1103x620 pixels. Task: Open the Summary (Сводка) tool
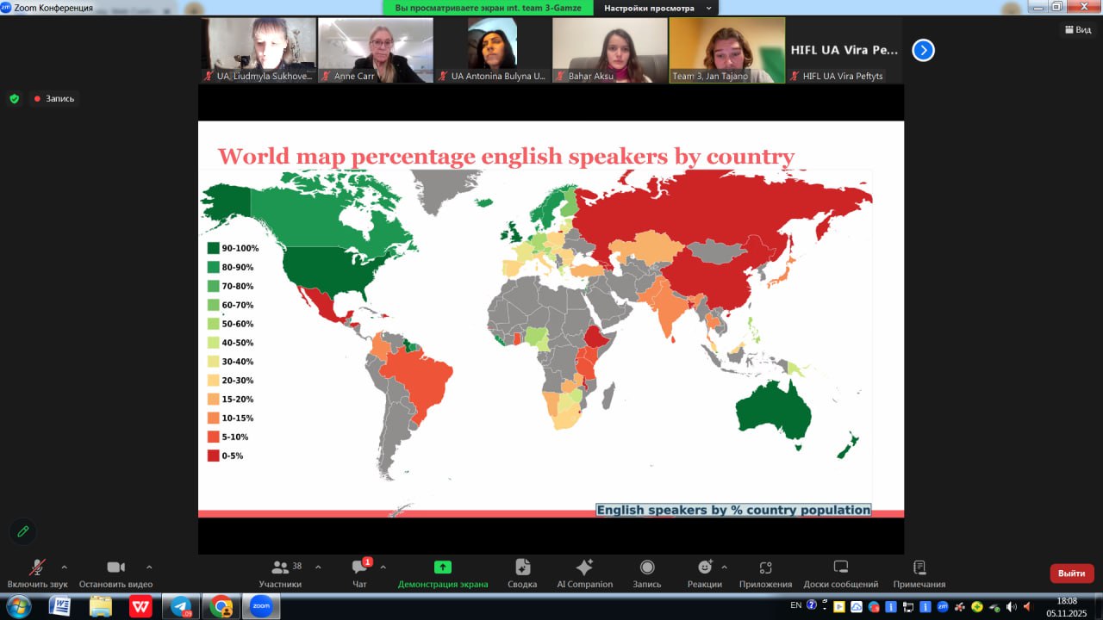click(x=522, y=573)
